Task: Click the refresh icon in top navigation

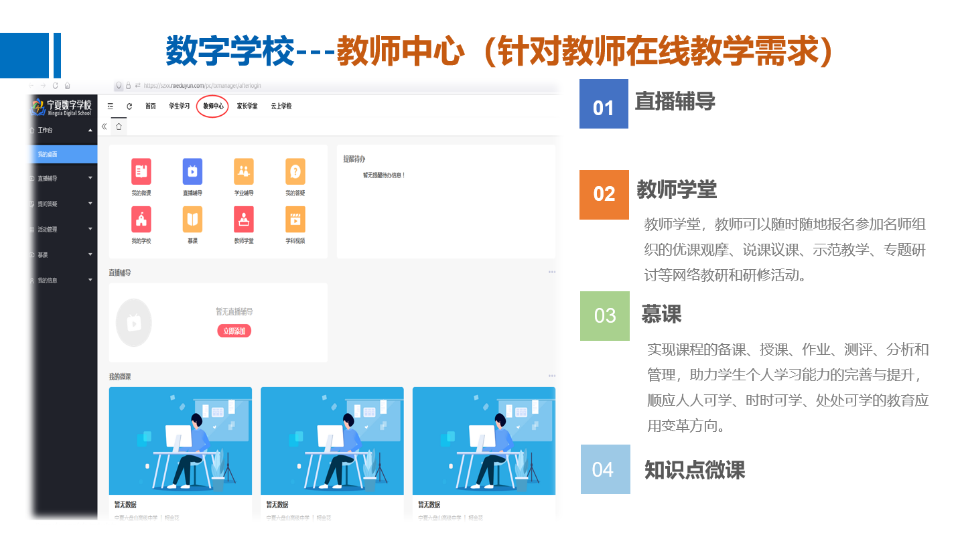Action: click(129, 106)
